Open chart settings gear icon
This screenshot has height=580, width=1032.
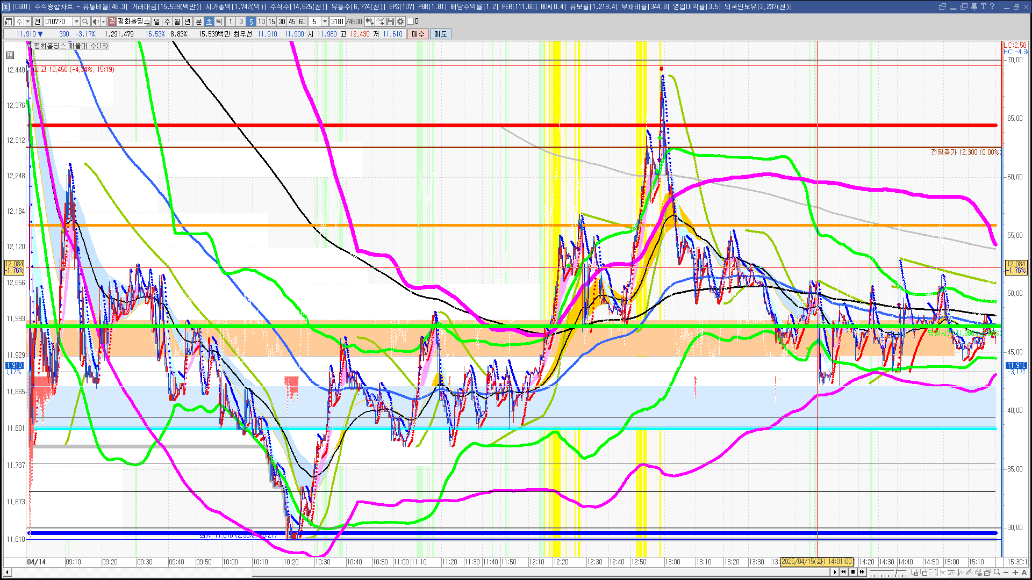click(400, 21)
